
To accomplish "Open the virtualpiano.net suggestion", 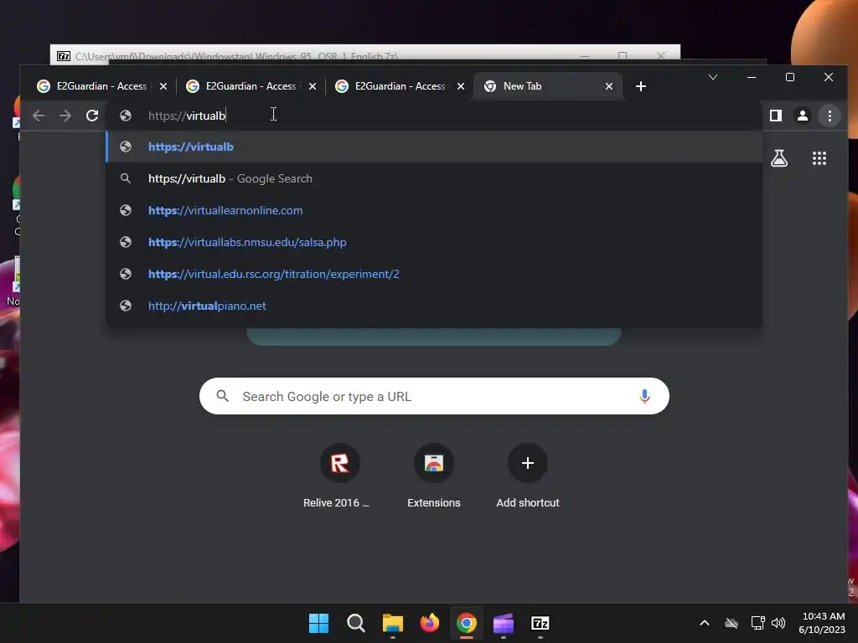I will (434, 306).
